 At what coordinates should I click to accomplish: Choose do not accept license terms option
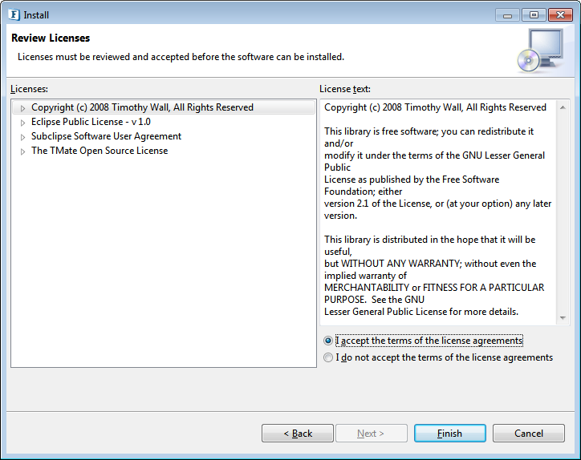[328, 357]
